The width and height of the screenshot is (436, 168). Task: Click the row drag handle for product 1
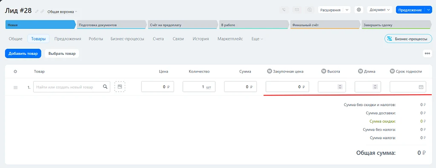coord(16,87)
